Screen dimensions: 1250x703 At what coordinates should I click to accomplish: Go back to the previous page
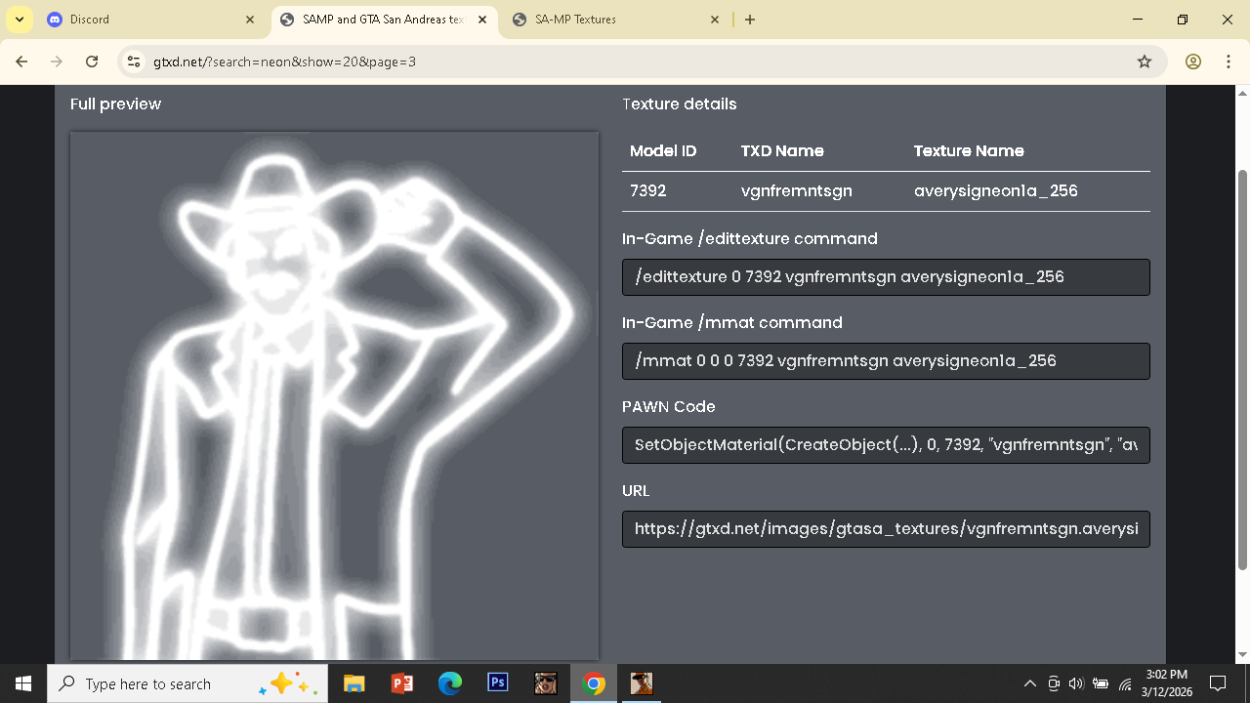tap(21, 62)
